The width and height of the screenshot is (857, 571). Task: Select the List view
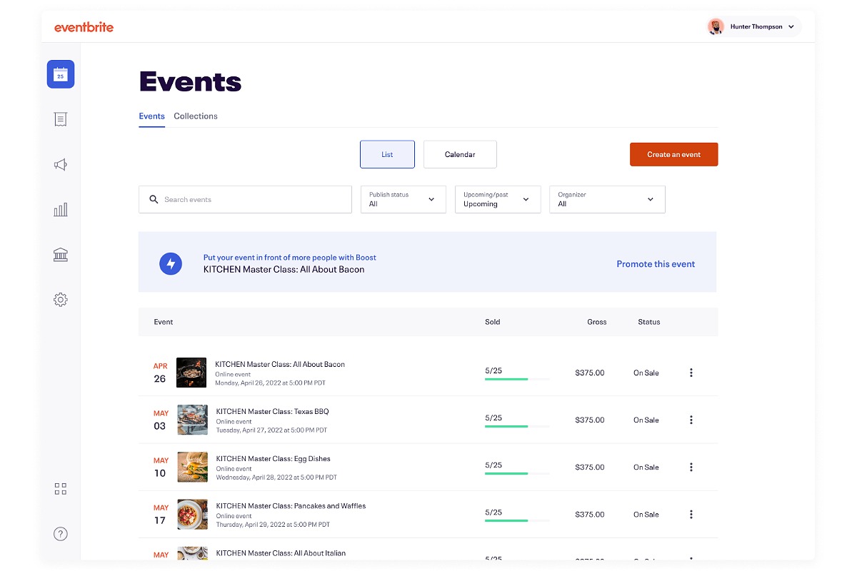[x=387, y=154]
